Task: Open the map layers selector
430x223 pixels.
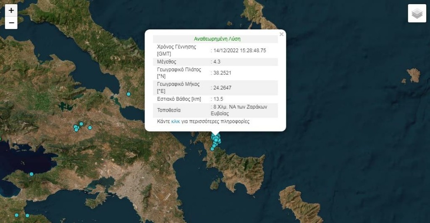Action: coord(417,13)
